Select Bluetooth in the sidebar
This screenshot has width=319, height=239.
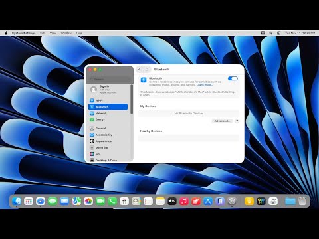coord(108,107)
